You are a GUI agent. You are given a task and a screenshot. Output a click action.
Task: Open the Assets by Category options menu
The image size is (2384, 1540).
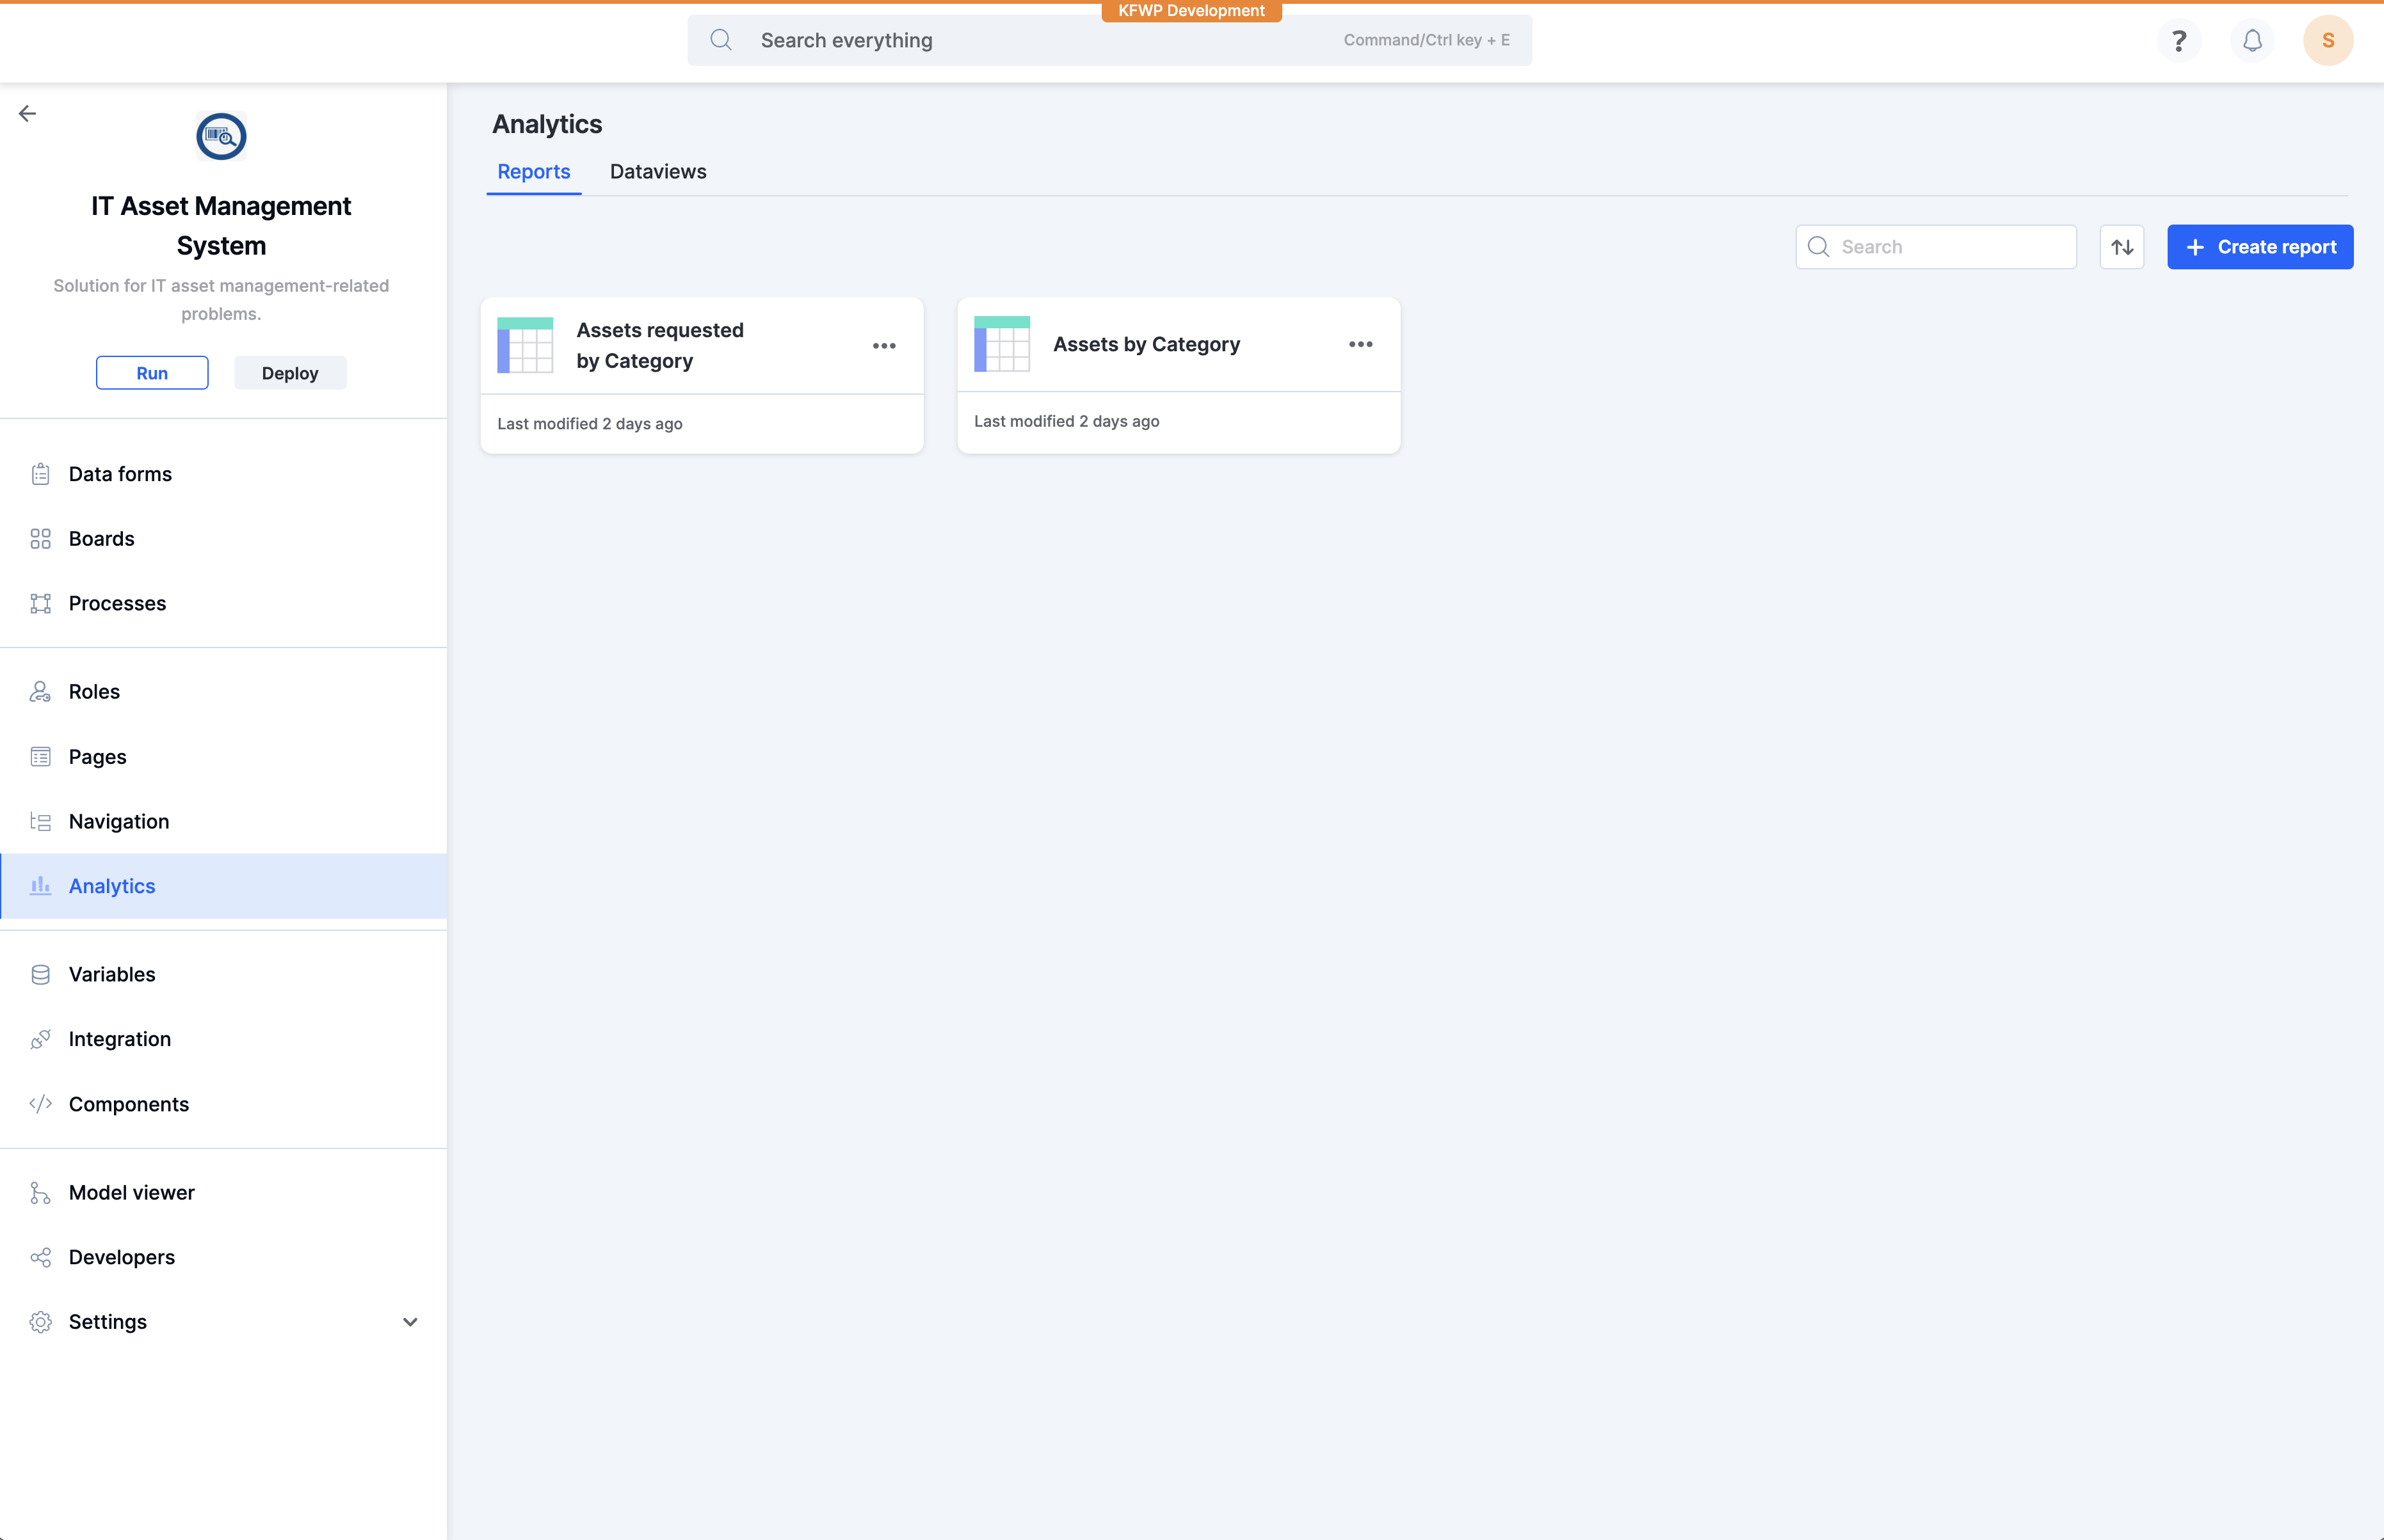(x=1360, y=344)
